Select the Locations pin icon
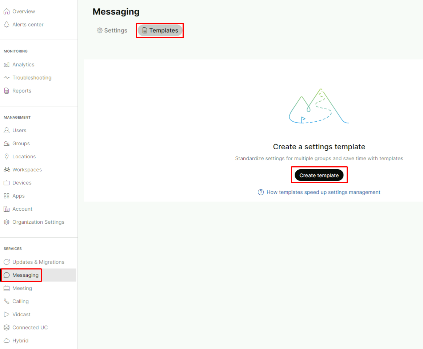The width and height of the screenshot is (423, 349). tap(7, 157)
